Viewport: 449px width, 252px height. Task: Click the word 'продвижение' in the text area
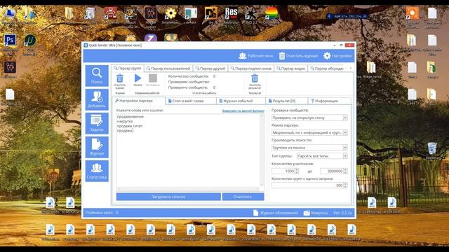(130, 117)
